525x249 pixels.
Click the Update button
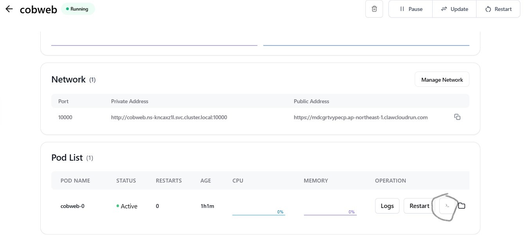click(x=454, y=9)
